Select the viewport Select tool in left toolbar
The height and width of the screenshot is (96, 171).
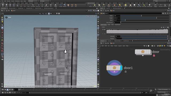(x=2, y=25)
